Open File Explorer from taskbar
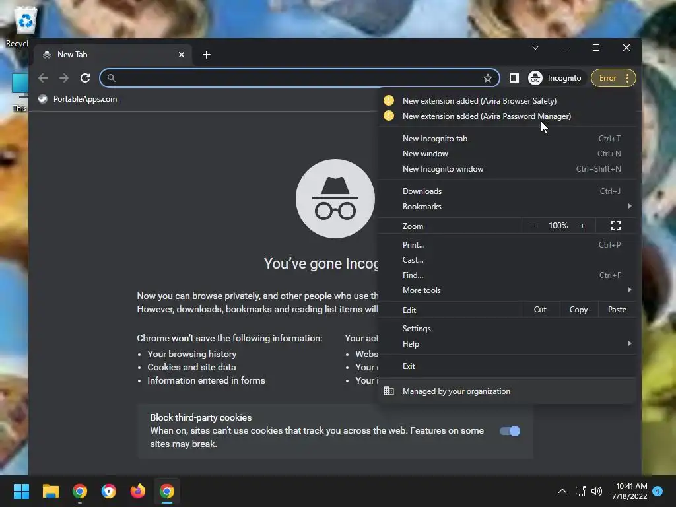This screenshot has height=507, width=676. tap(50, 491)
